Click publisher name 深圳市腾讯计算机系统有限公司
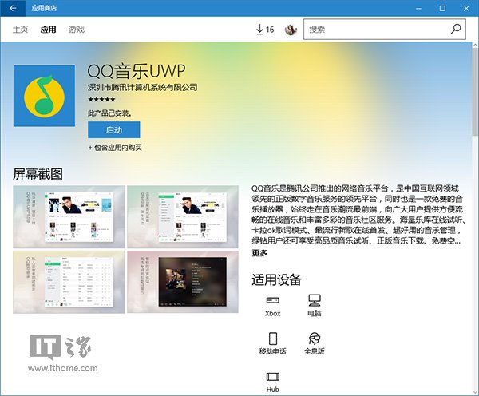 tap(142, 87)
